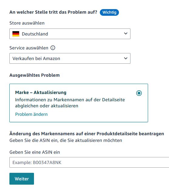The height and width of the screenshot is (191, 169).
Task: Click the Geben Sie eine ASIN ein label
Action: click(35, 152)
